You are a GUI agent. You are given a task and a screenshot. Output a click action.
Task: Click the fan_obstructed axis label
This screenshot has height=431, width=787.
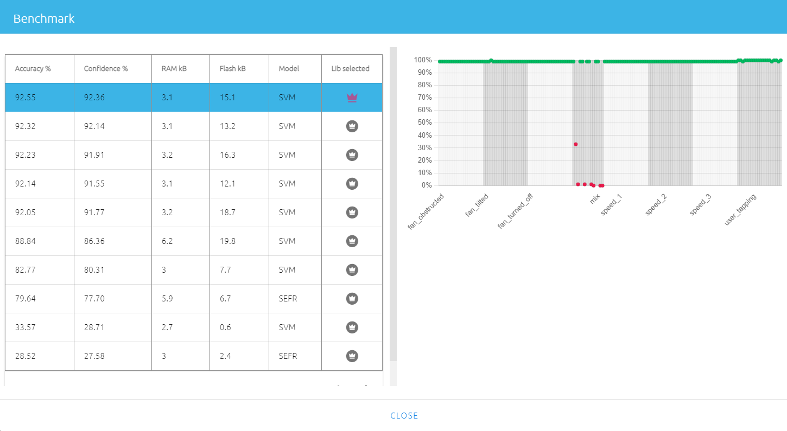426,212
